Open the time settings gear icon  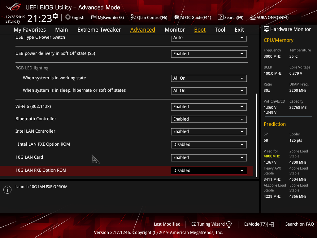(55, 16)
